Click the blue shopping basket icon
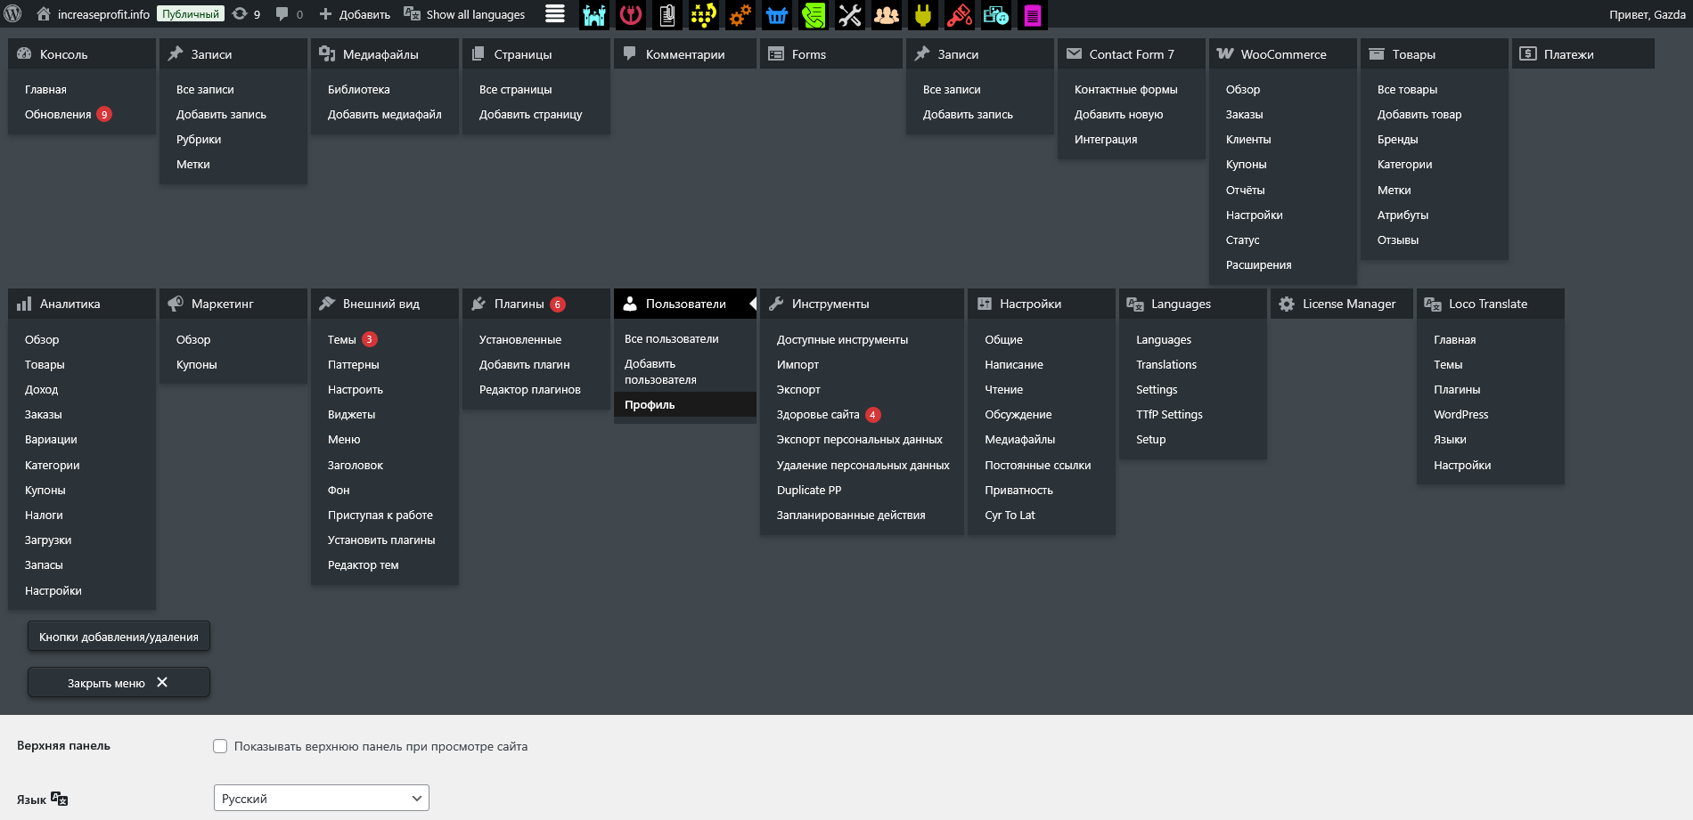Image resolution: width=1693 pixels, height=820 pixels. [x=777, y=14]
